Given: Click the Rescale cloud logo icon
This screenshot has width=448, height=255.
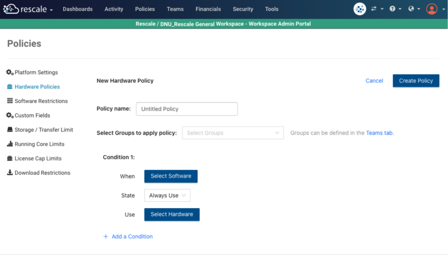Looking at the screenshot, I should pos(11,9).
